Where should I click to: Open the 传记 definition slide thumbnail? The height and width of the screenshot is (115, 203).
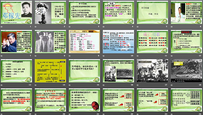(118, 12)
